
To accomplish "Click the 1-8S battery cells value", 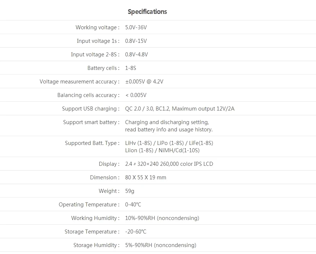I will pyautogui.click(x=131, y=68).
